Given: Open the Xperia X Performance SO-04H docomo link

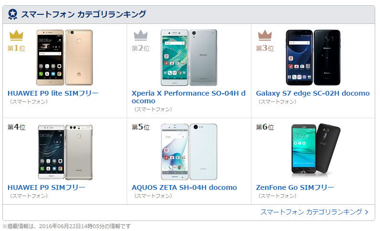Looking at the screenshot, I should point(188,97).
